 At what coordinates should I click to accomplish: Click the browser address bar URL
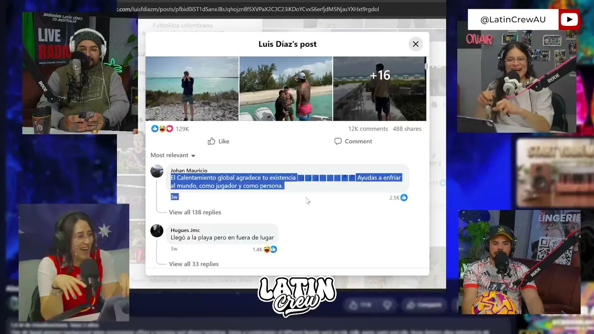coord(248,9)
